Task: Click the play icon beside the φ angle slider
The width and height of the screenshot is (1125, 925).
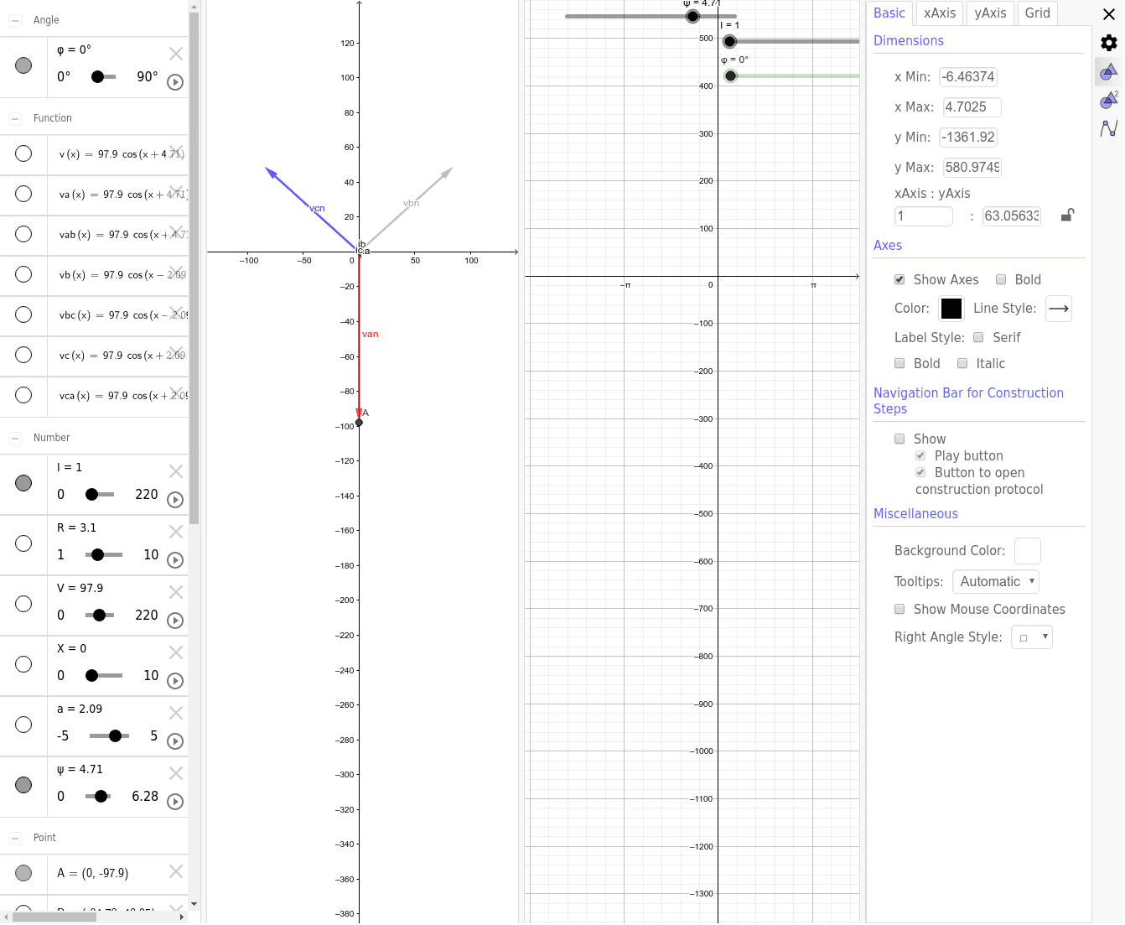Action: (175, 81)
